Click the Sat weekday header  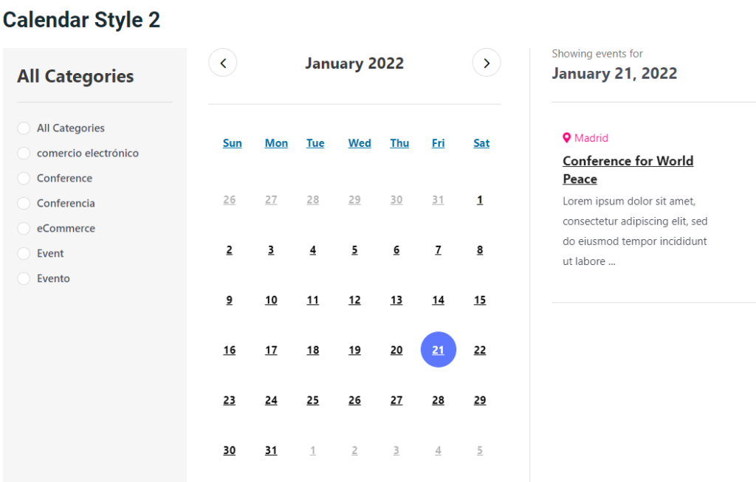(x=481, y=143)
